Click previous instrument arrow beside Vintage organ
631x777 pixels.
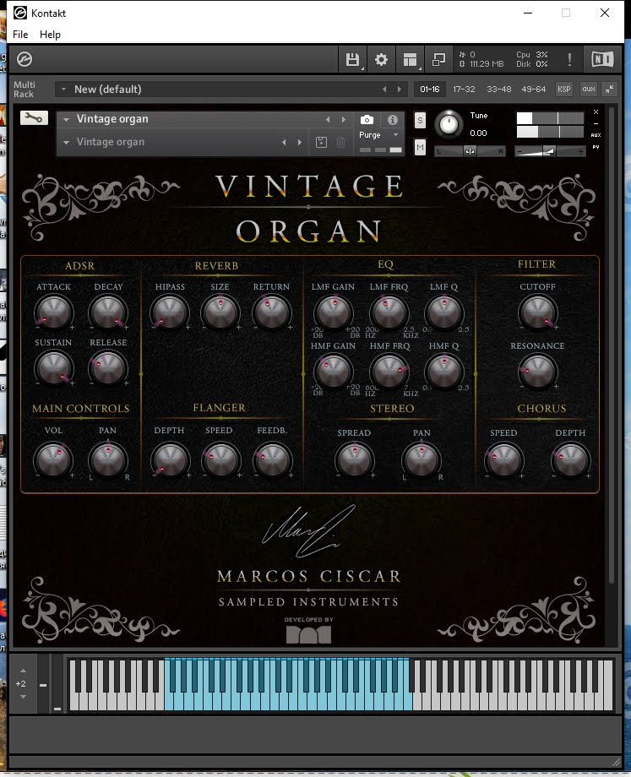[x=328, y=119]
